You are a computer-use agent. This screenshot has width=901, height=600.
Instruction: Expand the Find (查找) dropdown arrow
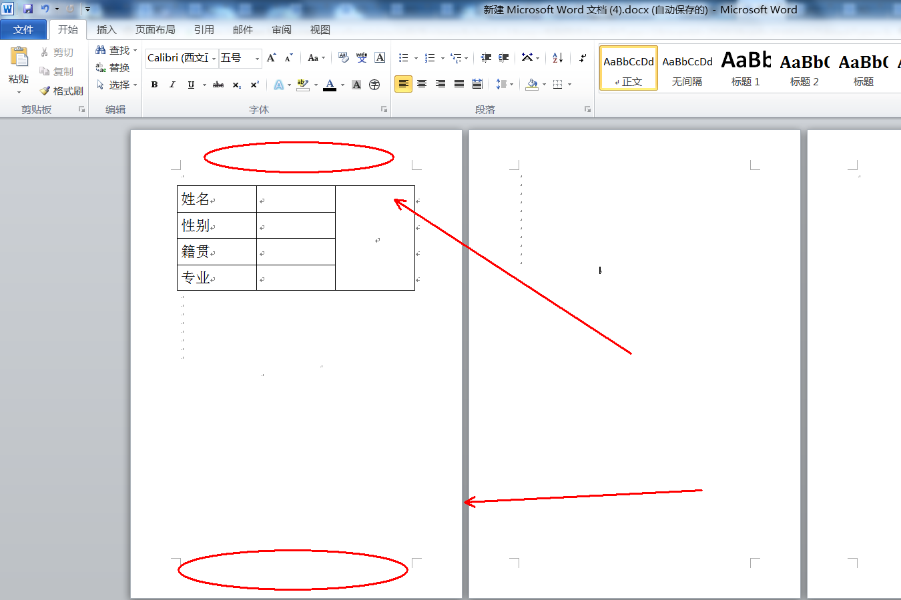[x=135, y=50]
